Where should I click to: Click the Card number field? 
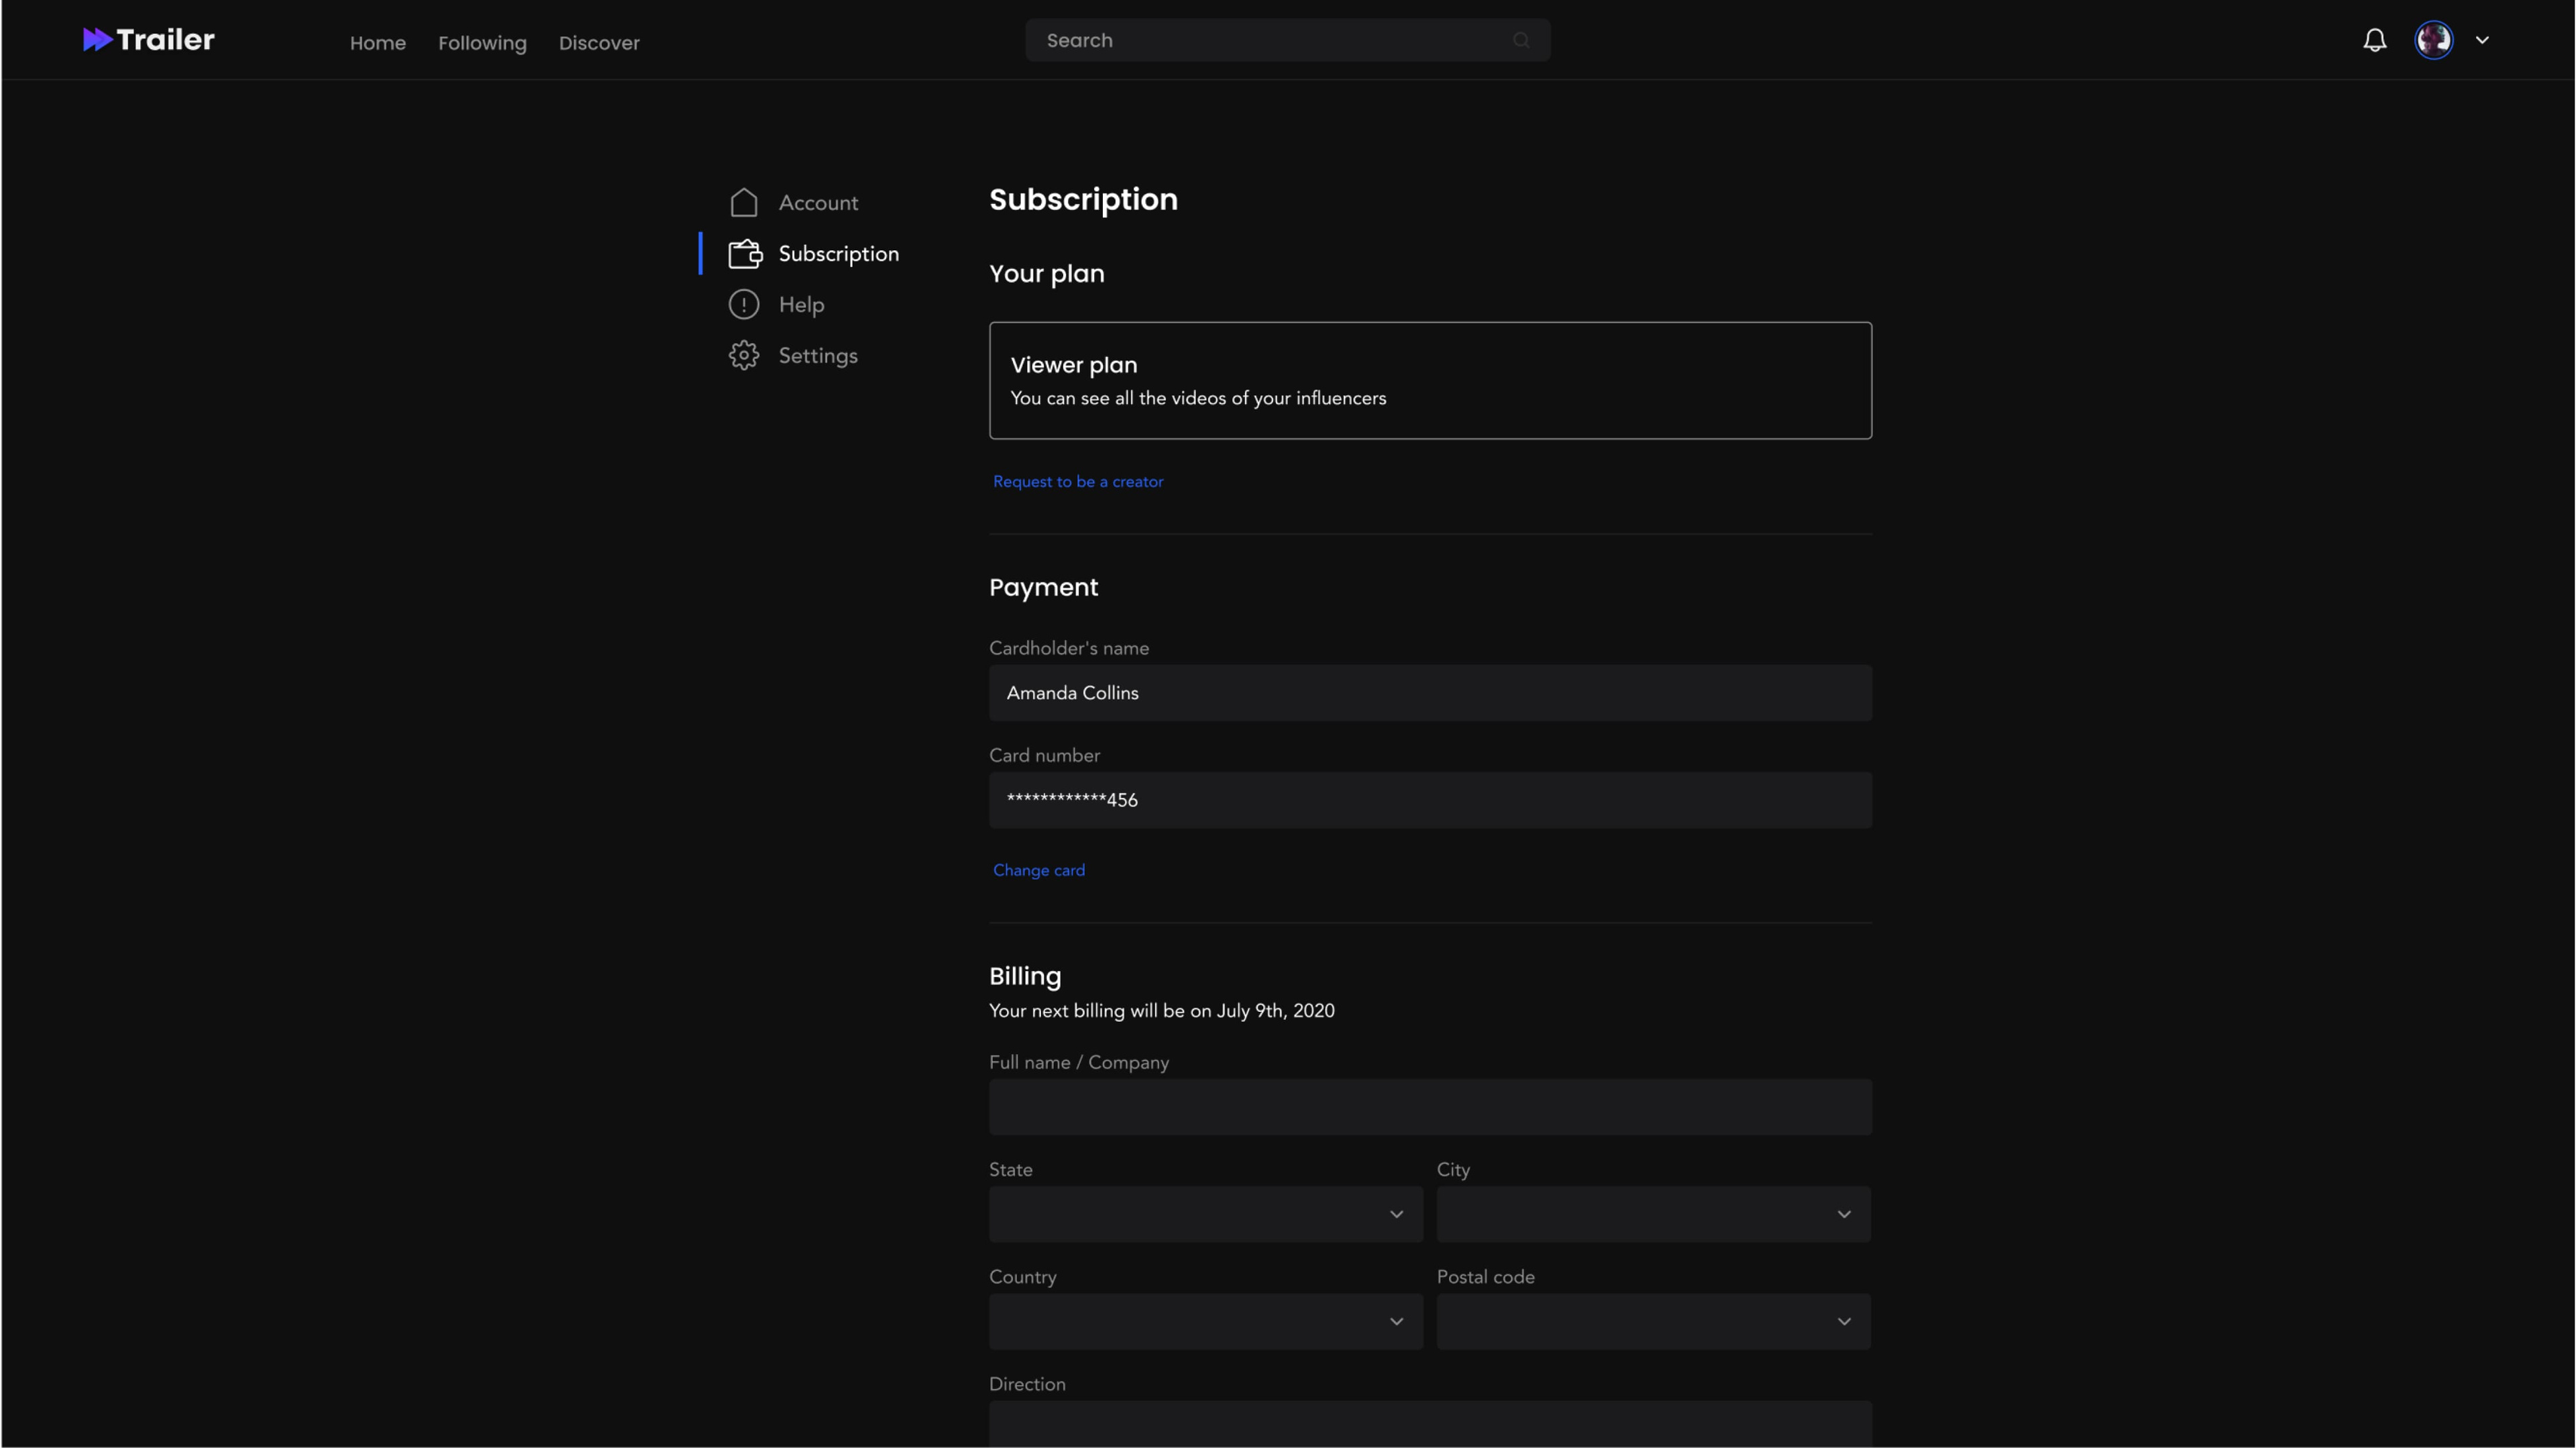[x=1430, y=799]
